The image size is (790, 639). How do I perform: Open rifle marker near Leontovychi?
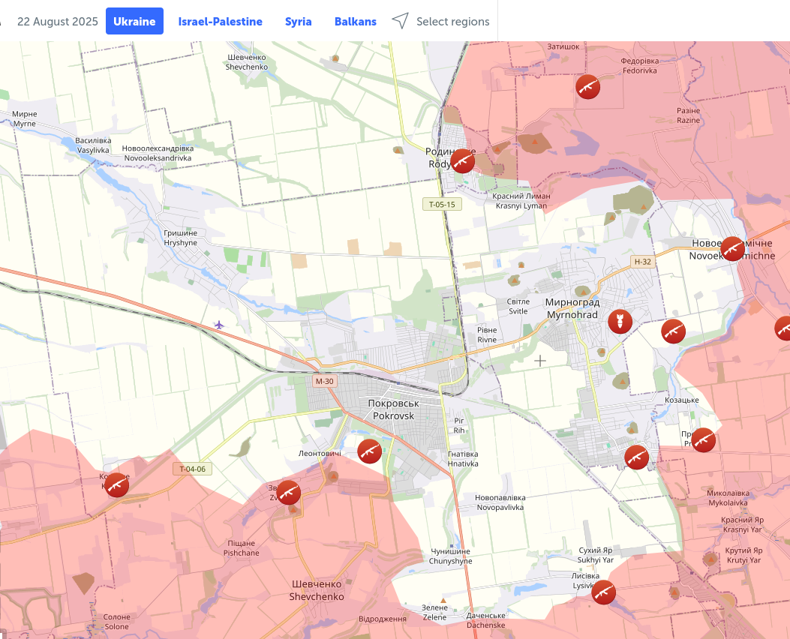coord(370,451)
